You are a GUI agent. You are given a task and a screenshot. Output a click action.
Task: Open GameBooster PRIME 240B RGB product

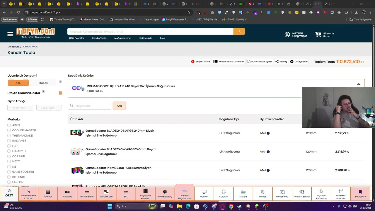(x=118, y=170)
